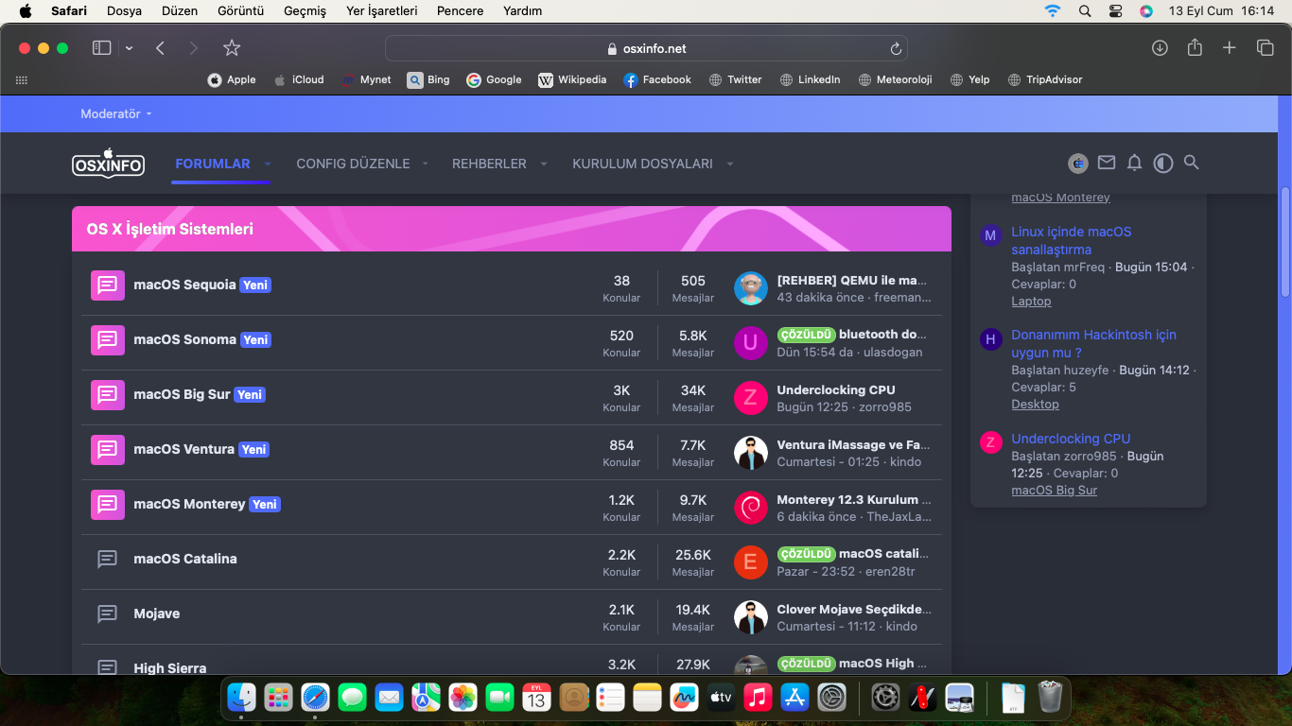Open the bookmarks bar grid icon
The image size is (1292, 726).
(x=22, y=80)
